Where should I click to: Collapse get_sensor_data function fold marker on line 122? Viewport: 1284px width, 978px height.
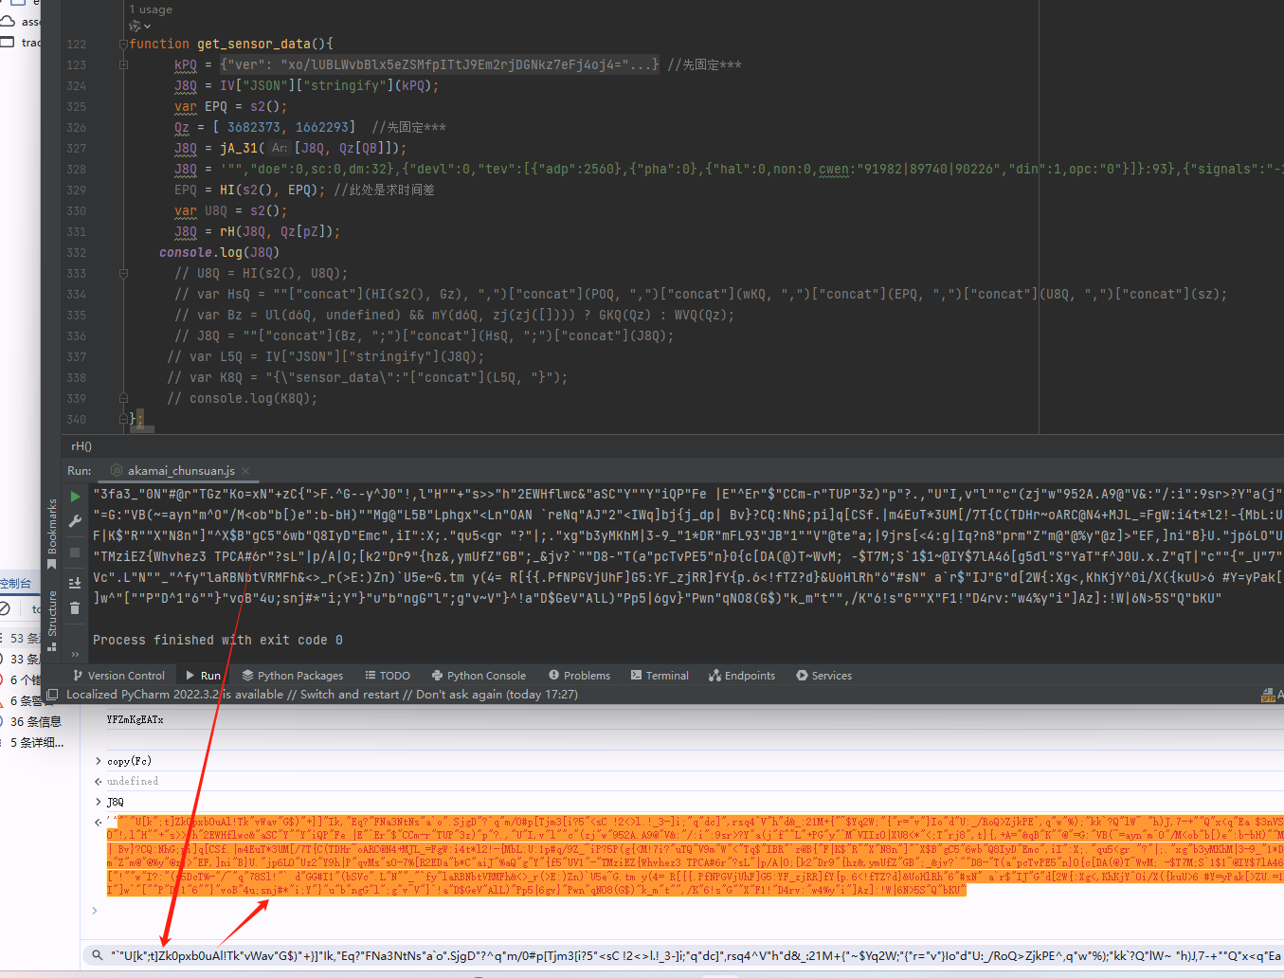pos(123,44)
